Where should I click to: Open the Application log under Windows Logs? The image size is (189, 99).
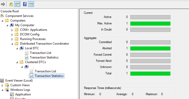point(23,94)
